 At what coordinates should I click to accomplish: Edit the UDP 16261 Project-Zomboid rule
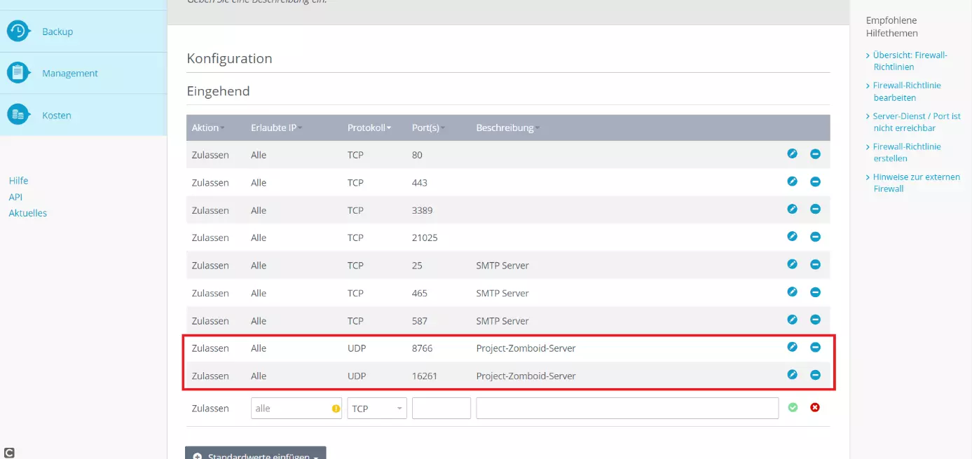(x=792, y=375)
